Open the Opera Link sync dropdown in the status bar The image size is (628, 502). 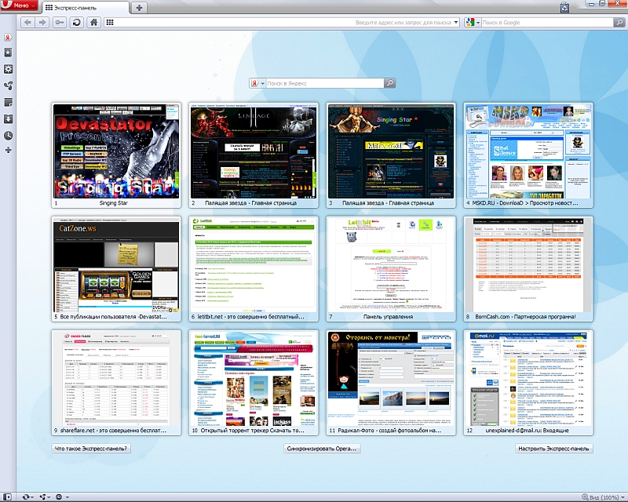pos(27,497)
